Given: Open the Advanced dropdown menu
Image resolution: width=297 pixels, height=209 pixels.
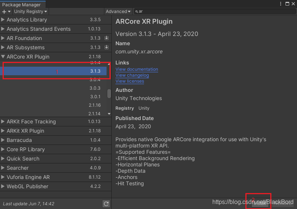Looking at the screenshot, I should click(x=118, y=11).
